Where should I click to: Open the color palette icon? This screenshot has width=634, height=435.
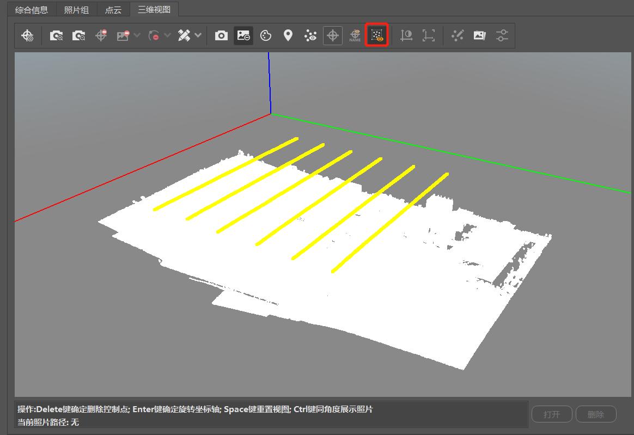point(266,35)
